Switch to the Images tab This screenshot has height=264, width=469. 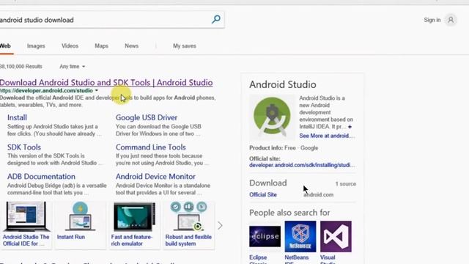pos(36,45)
